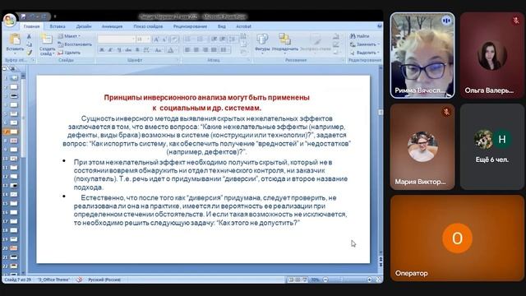Click the Increase Indent icon
Image resolution: width=526 pixels, height=296 pixels.
[222, 39]
